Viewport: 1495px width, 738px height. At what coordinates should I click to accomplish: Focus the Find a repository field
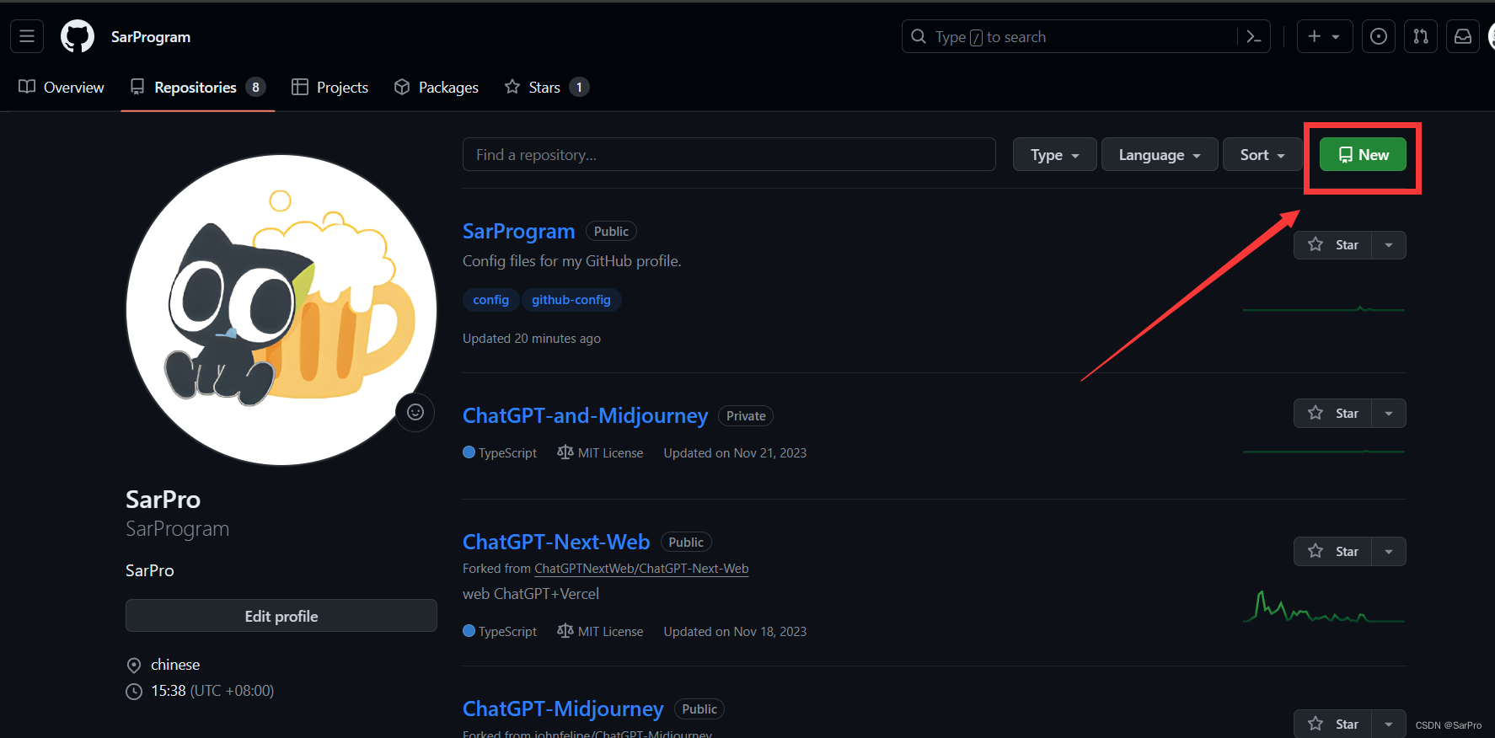click(729, 154)
